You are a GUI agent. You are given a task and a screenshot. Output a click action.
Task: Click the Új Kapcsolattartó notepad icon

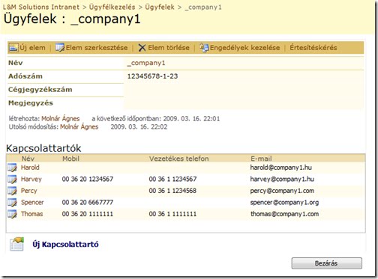pyautogui.click(x=16, y=244)
